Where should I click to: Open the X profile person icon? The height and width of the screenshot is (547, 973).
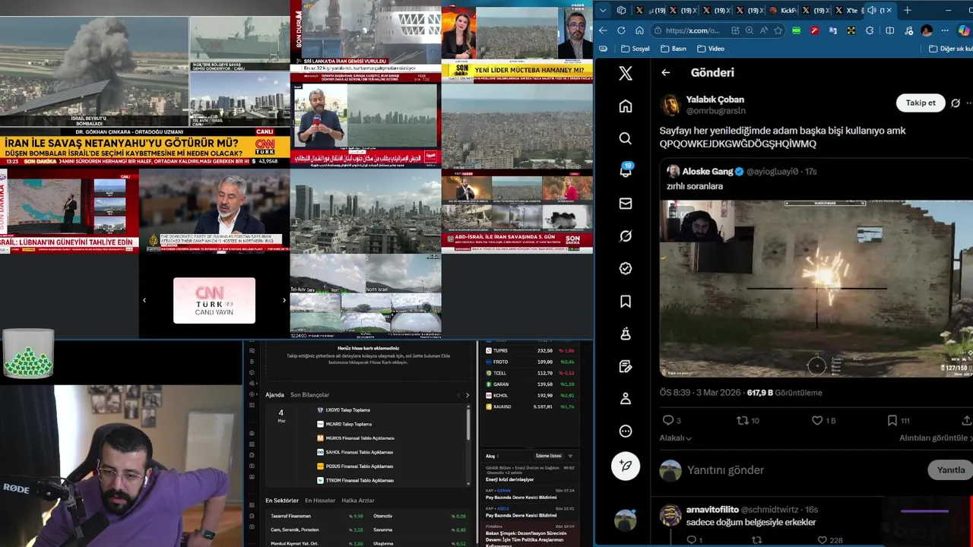626,398
